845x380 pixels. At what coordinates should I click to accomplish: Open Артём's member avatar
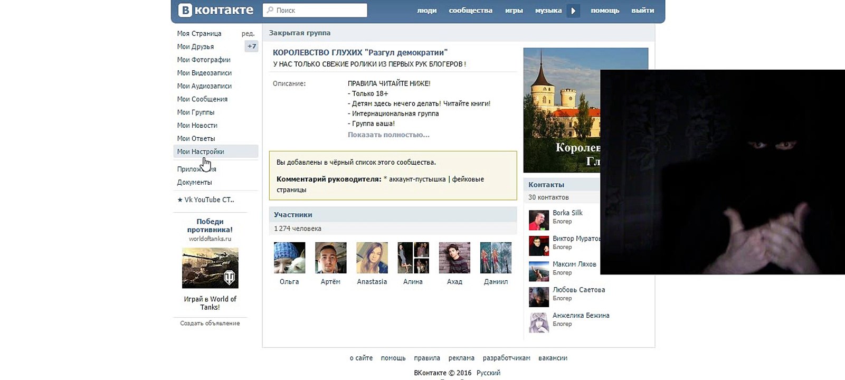point(330,258)
